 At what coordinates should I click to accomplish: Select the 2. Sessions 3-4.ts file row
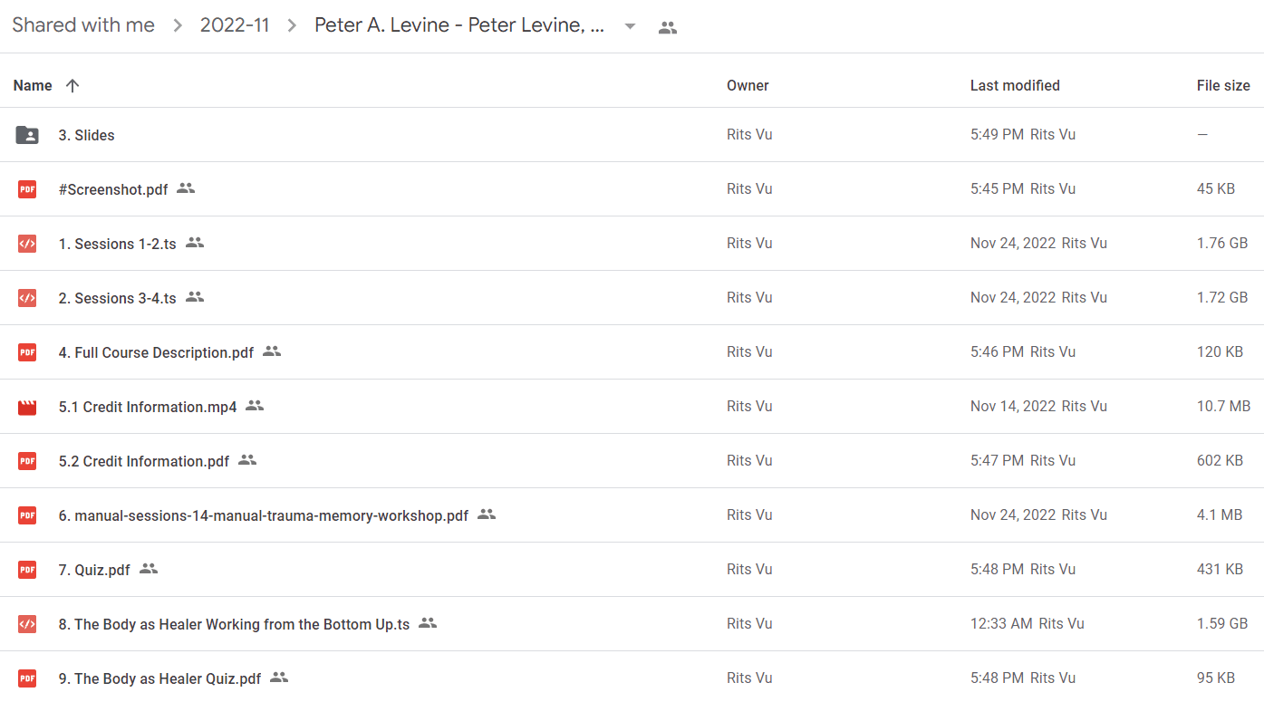tap(632, 298)
